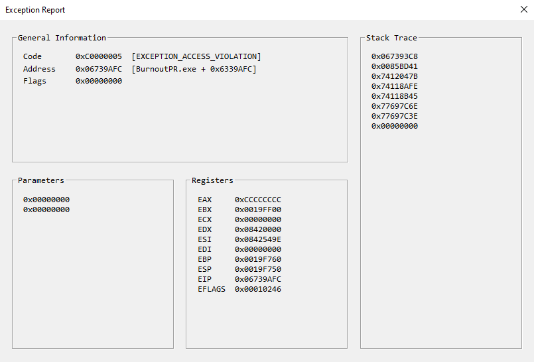534x362 pixels.
Task: Select stack trace address 0x77697C6E
Action: tap(394, 107)
